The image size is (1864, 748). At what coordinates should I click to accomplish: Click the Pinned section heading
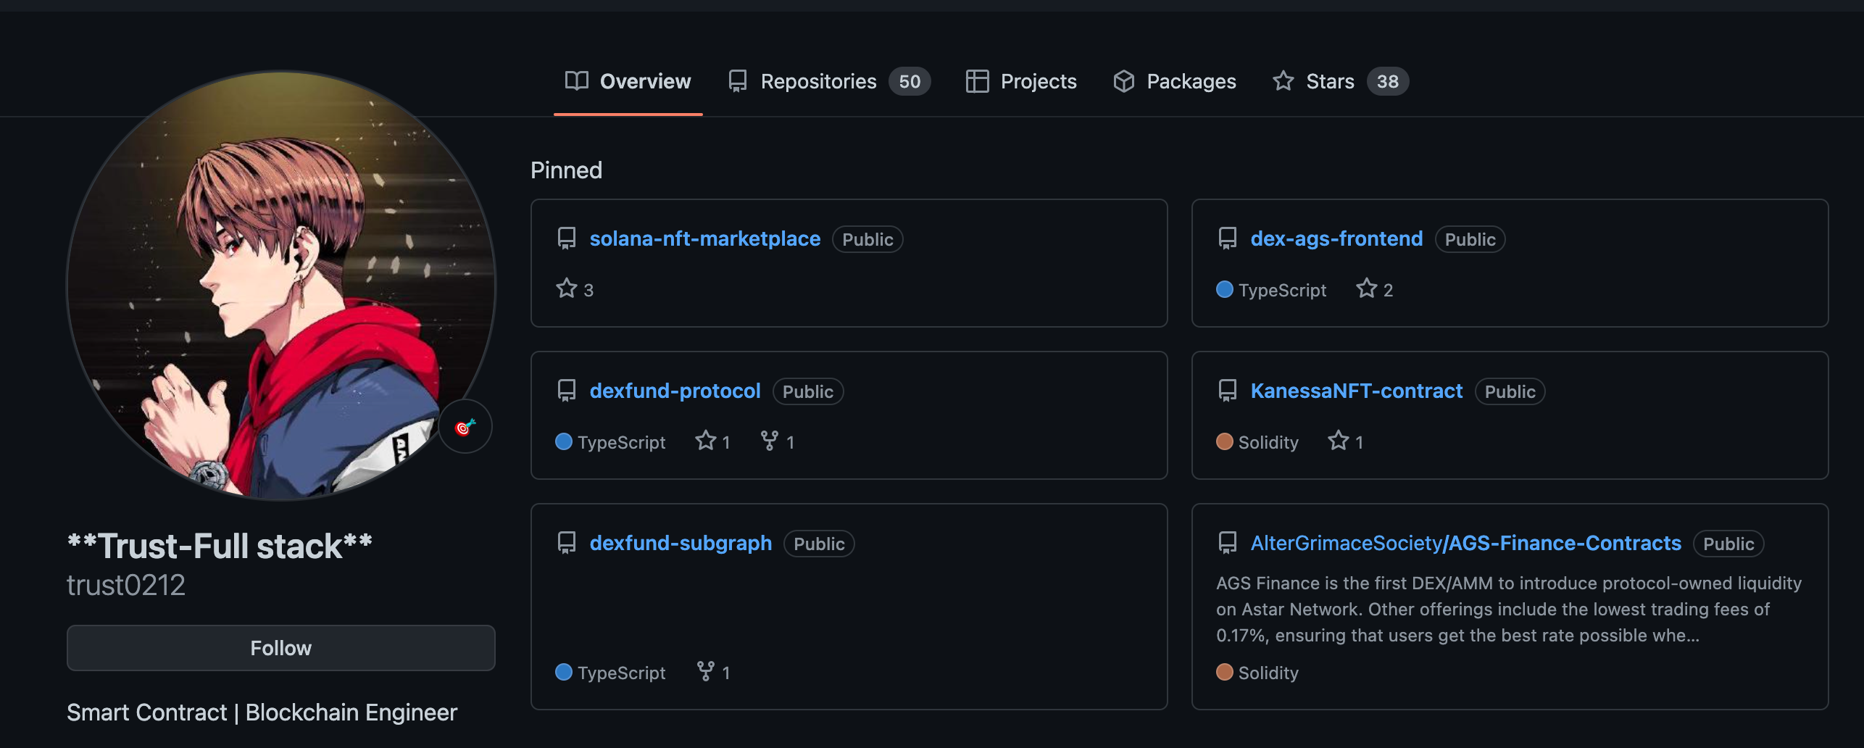566,170
